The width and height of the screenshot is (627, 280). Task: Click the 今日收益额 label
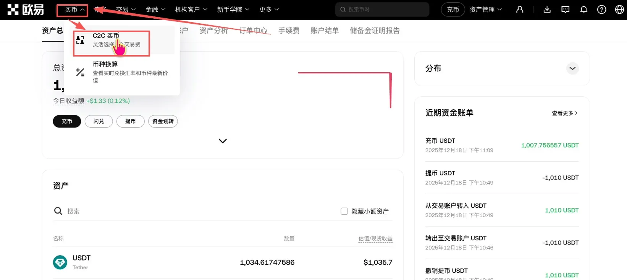(69, 101)
